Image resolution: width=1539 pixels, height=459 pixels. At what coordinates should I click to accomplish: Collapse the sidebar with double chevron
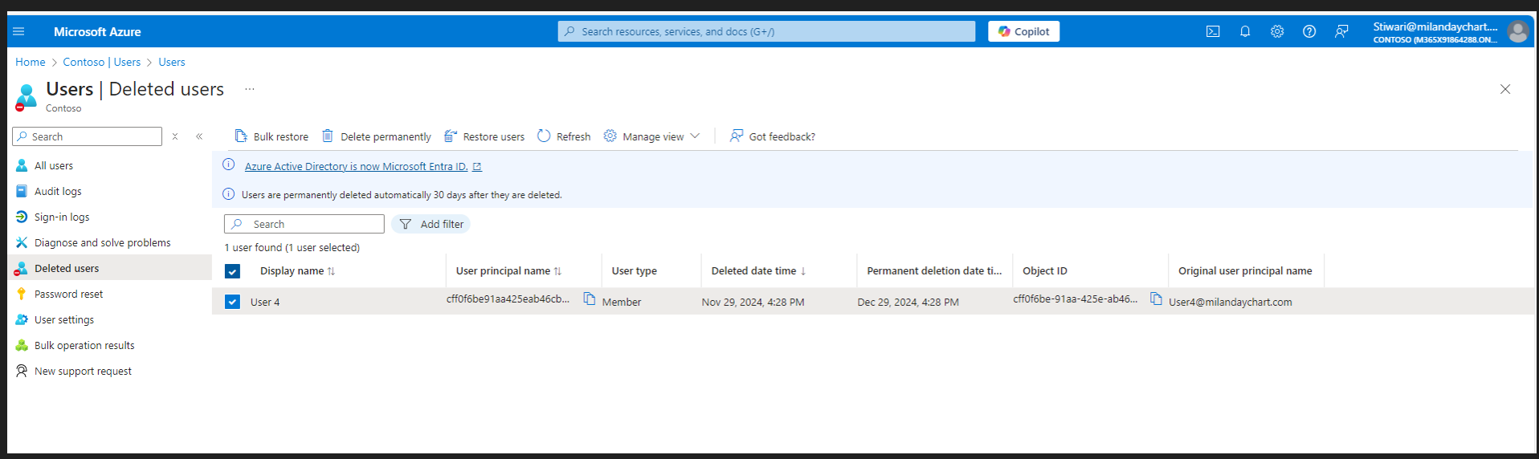(x=199, y=136)
